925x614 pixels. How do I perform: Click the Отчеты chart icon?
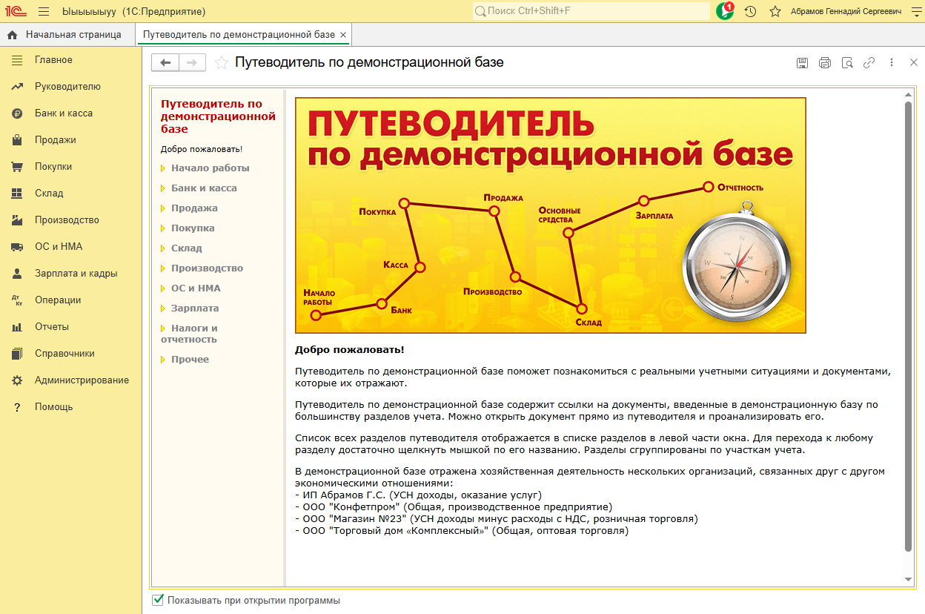(x=17, y=327)
